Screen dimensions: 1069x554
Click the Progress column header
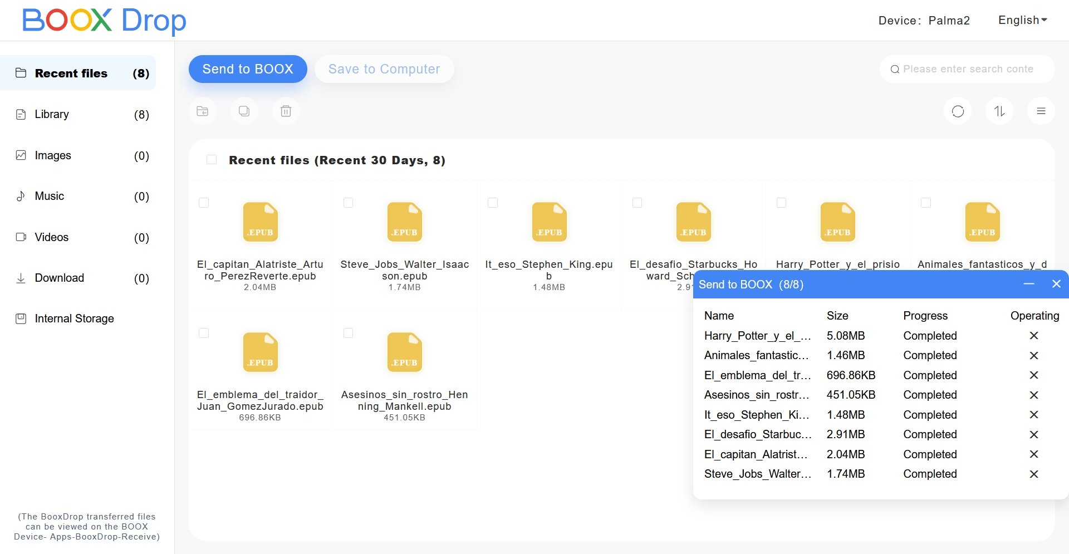coord(925,316)
